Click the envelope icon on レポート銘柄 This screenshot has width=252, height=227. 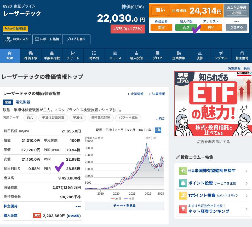[37, 39]
